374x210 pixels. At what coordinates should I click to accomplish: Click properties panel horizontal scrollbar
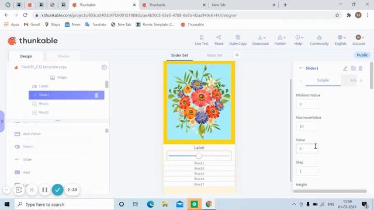330,191
